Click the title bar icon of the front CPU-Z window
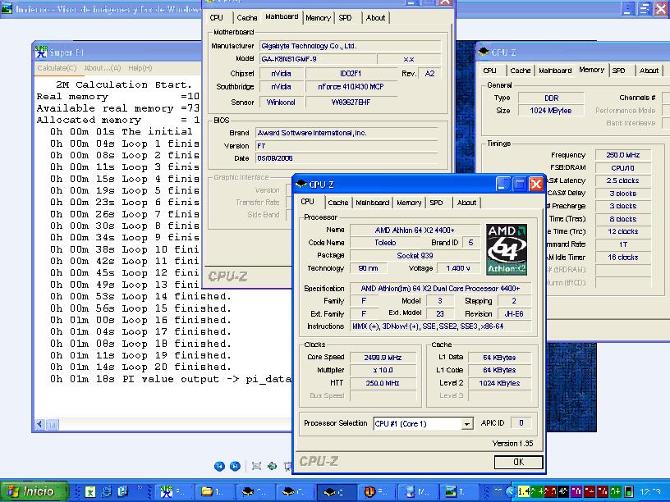The width and height of the screenshot is (670, 502). coord(301,185)
